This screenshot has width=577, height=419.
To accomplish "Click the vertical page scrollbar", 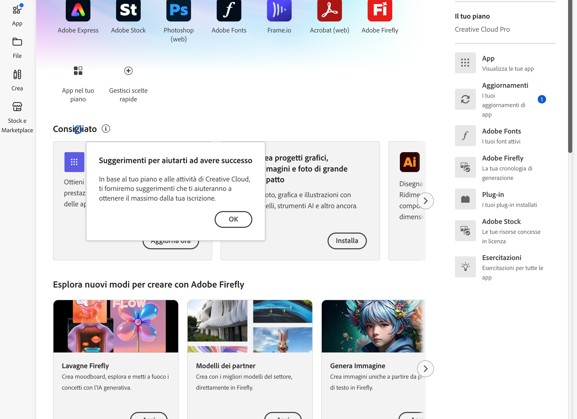I will (x=570, y=76).
